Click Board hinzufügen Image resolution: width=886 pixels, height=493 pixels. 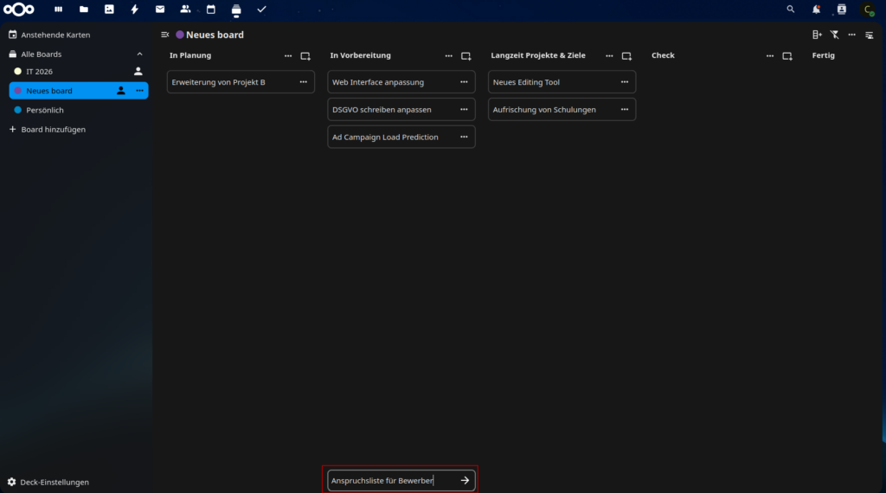click(x=53, y=130)
